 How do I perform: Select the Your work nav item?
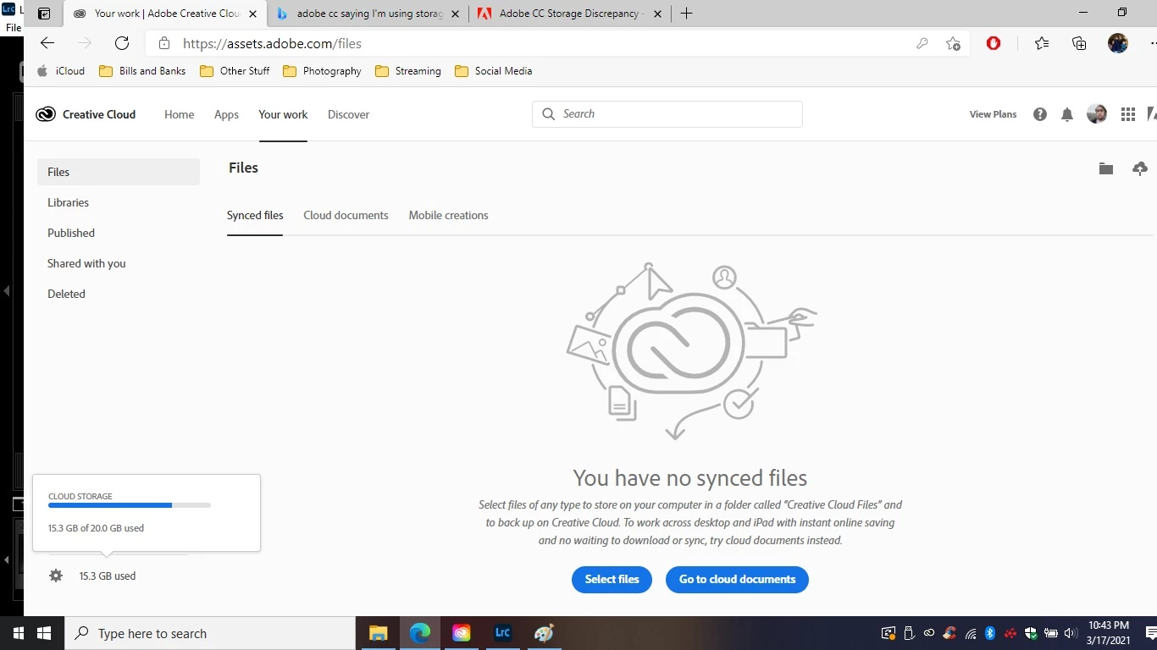(283, 114)
